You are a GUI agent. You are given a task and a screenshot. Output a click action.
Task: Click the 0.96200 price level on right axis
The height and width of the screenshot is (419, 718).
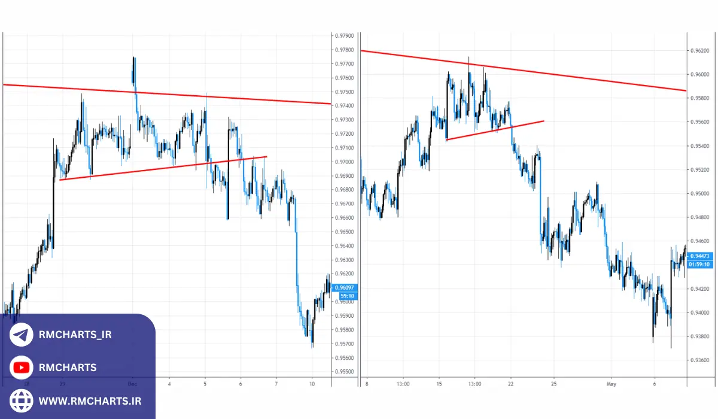tap(700, 51)
